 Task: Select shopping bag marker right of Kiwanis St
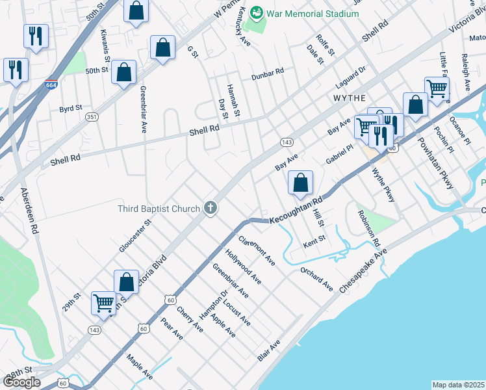point(123,74)
